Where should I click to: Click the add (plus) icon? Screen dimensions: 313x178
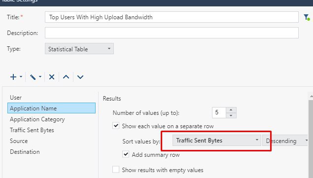point(13,77)
